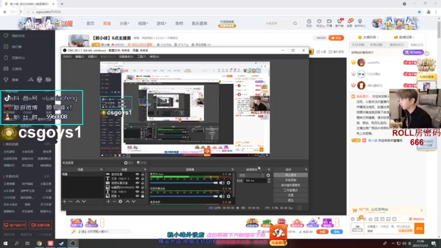The image size is (441, 248).
Task: Remove selected scene with the minus icon
Action: (71, 201)
